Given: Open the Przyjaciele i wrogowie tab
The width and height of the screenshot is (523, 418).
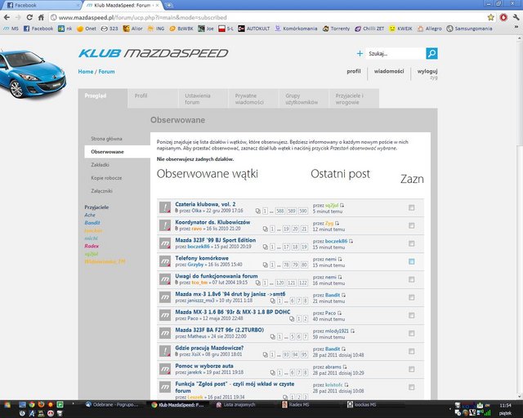Looking at the screenshot, I should click(x=354, y=98).
